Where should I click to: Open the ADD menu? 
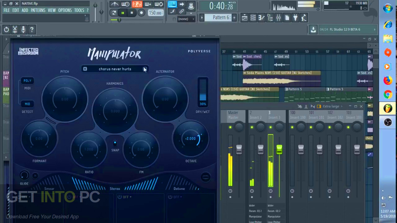click(25, 10)
